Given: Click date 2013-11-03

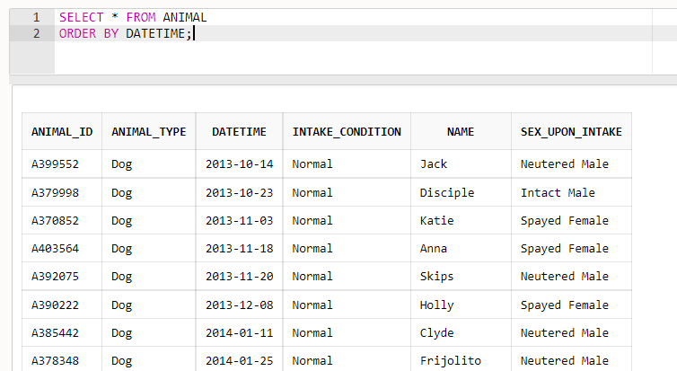Looking at the screenshot, I should tap(239, 221).
